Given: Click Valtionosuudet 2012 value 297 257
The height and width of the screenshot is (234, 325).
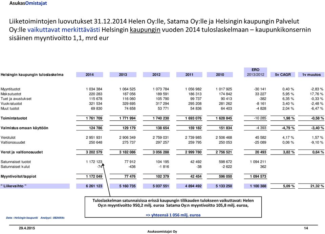Looking at the screenshot, I should (162, 142).
